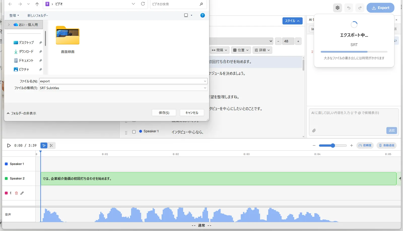Check the Speaker 1 row checkbox
Image resolution: width=403 pixels, height=231 pixels.
pos(134,132)
